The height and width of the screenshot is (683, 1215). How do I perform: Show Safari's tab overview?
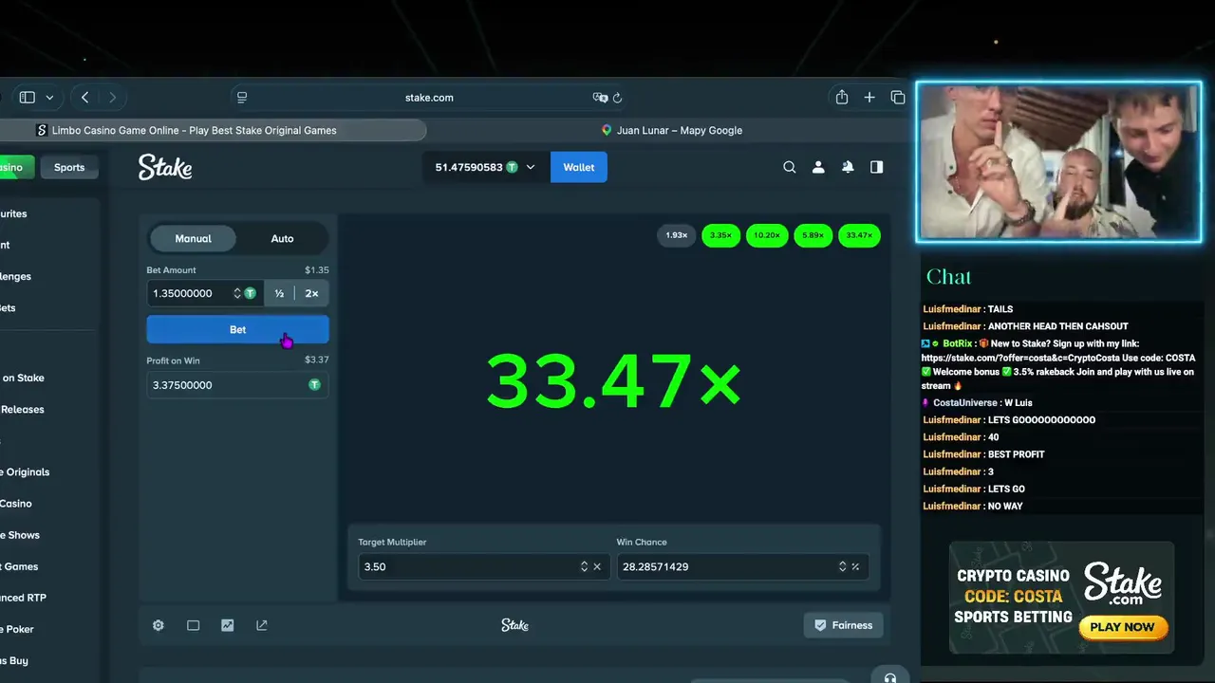point(898,97)
